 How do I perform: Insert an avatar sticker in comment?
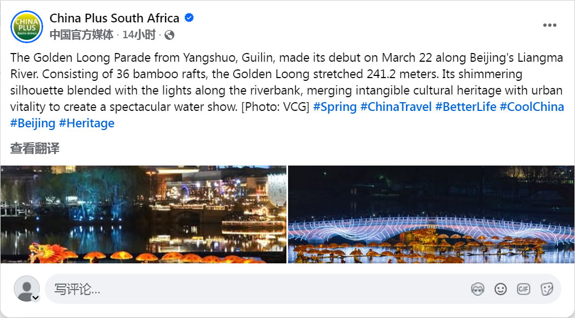coord(477,289)
